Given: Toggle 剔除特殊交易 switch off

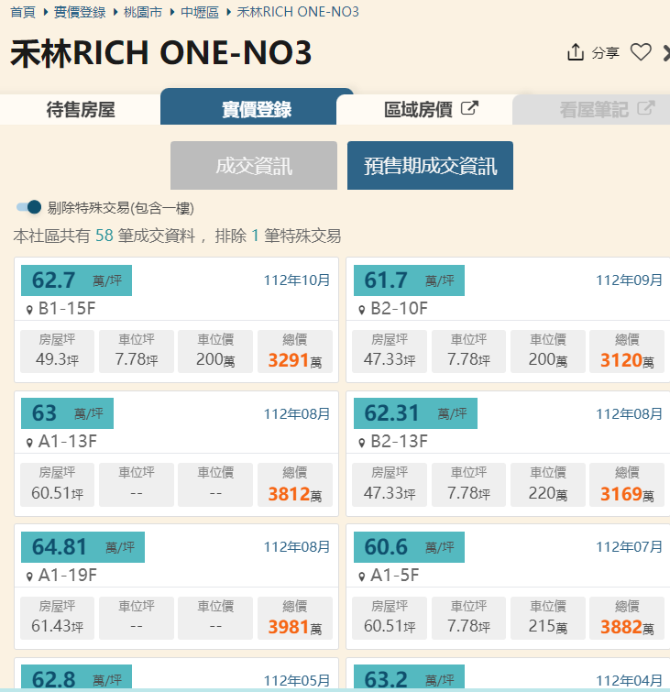Looking at the screenshot, I should 28,207.
